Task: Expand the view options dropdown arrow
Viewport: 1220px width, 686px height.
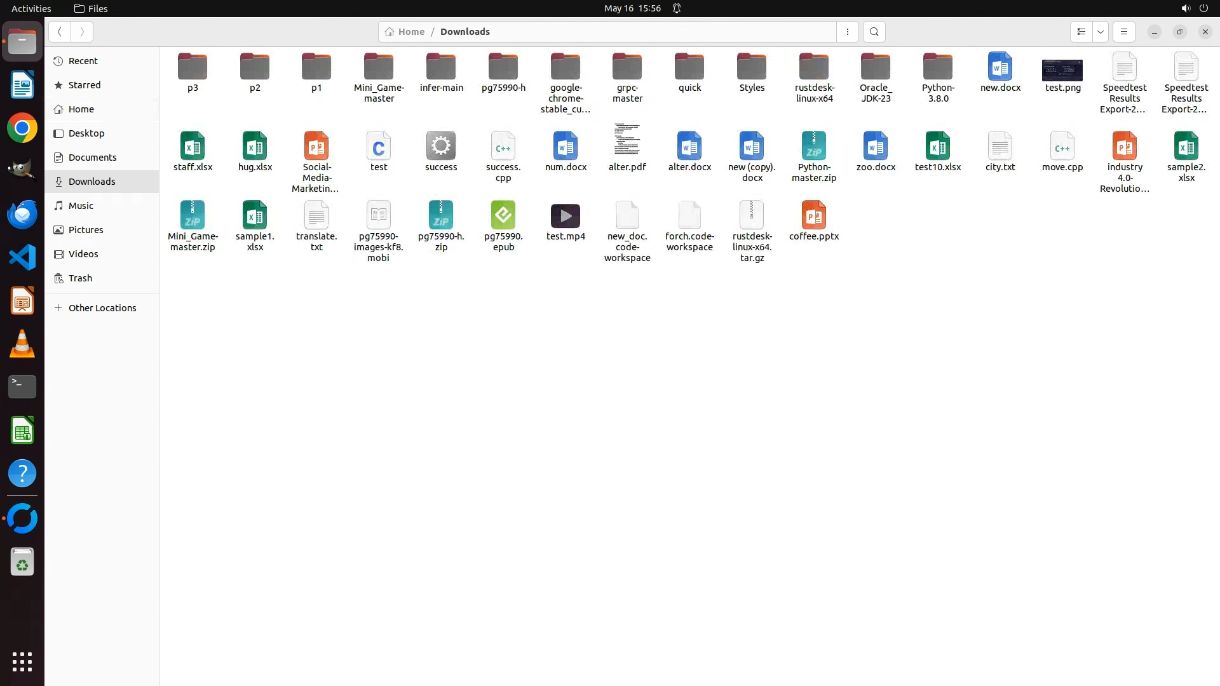Action: click(x=1101, y=32)
